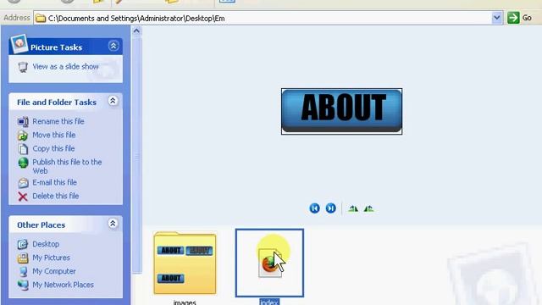The height and width of the screenshot is (305, 542).
Task: Click the images folder name label
Action: [185, 302]
